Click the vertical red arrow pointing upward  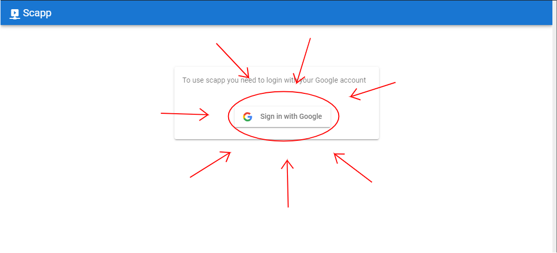tap(287, 183)
